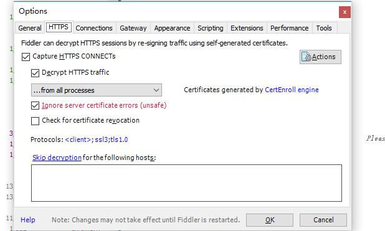Open the Appearance tab
385x231 pixels.
pos(172,28)
